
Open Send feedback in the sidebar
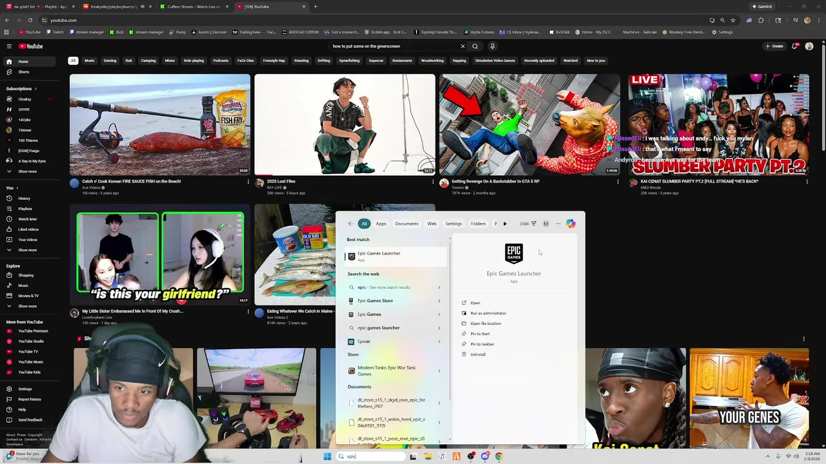(31, 420)
